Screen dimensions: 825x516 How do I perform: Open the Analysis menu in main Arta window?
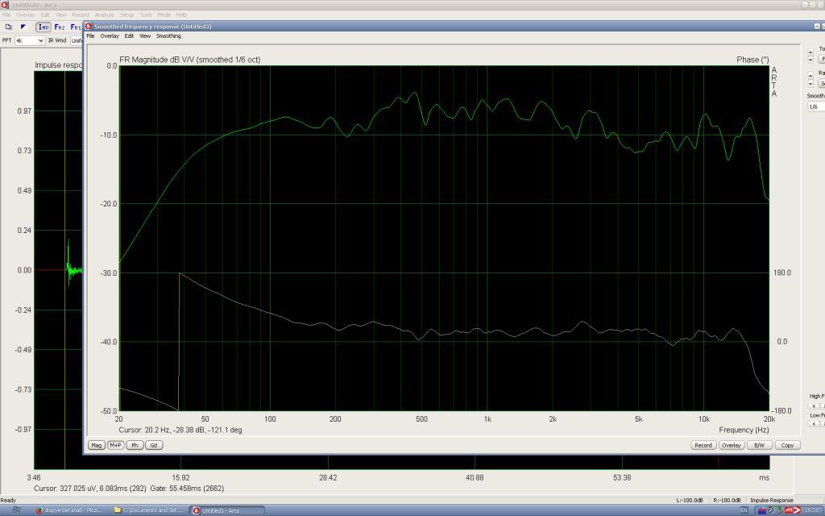pyautogui.click(x=104, y=15)
